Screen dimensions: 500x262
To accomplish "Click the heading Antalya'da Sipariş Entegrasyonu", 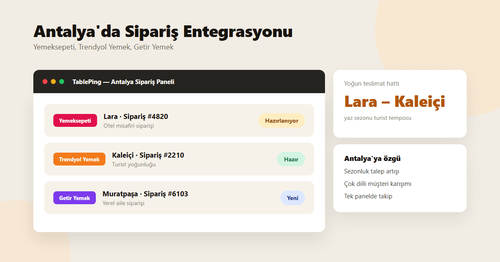I will (163, 32).
